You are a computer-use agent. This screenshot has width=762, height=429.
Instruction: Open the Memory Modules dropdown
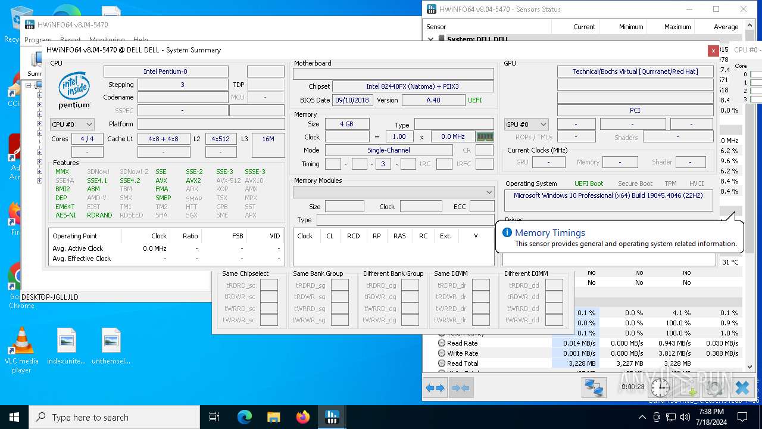[x=394, y=192]
